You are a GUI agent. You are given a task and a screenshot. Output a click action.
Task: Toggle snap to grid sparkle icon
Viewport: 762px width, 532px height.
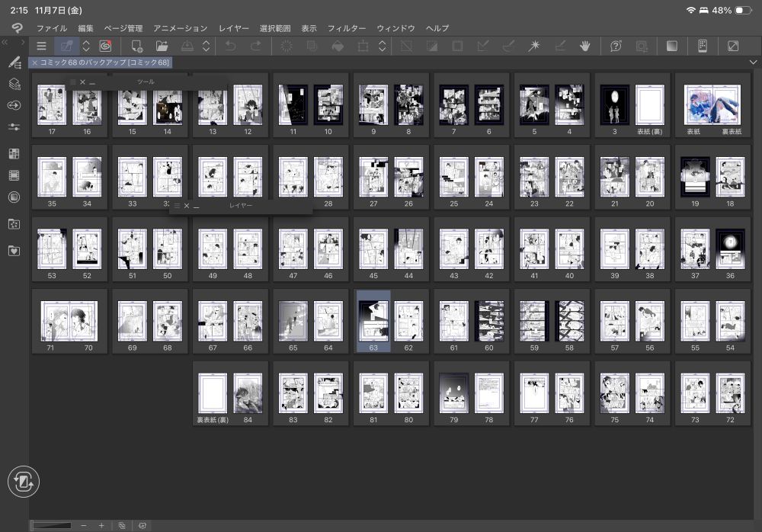tap(534, 46)
